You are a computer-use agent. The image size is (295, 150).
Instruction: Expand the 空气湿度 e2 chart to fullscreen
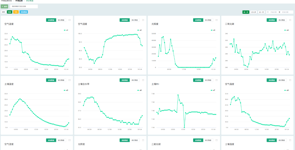pos(143,20)
